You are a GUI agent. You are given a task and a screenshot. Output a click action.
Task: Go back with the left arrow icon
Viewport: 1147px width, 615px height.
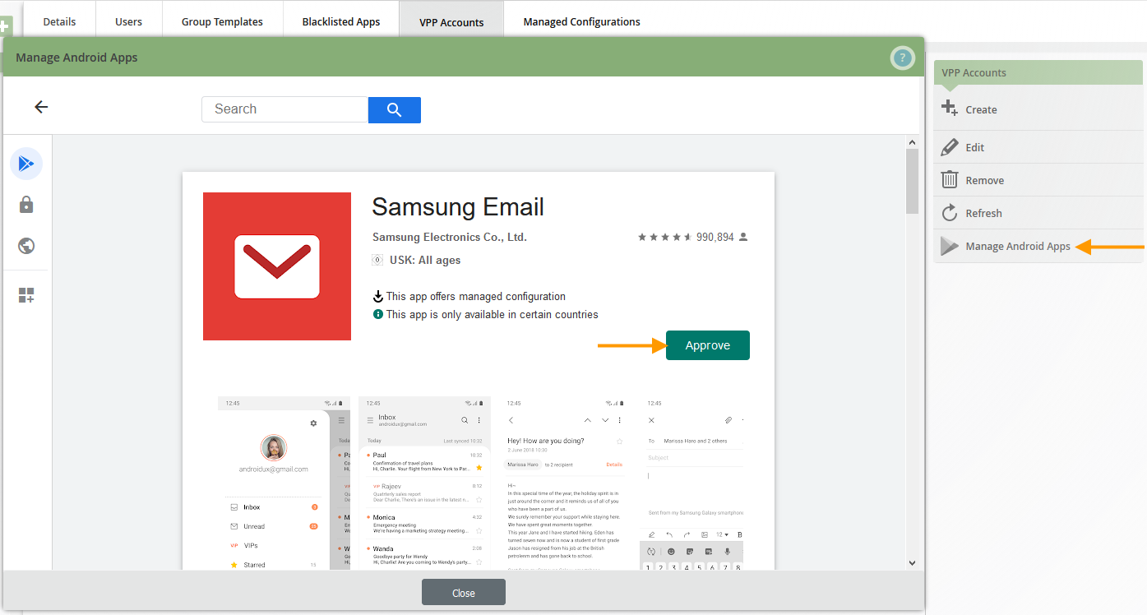[41, 107]
